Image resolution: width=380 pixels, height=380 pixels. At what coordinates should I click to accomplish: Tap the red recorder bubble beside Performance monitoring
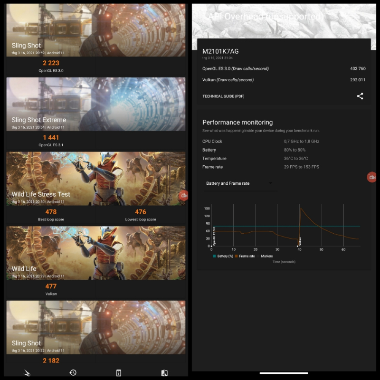point(371,177)
